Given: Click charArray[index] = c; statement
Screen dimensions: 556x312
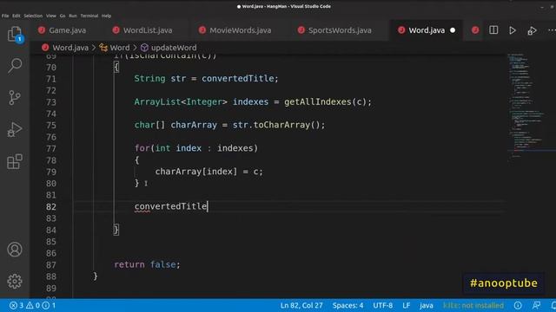Looking at the screenshot, I should (208, 172).
